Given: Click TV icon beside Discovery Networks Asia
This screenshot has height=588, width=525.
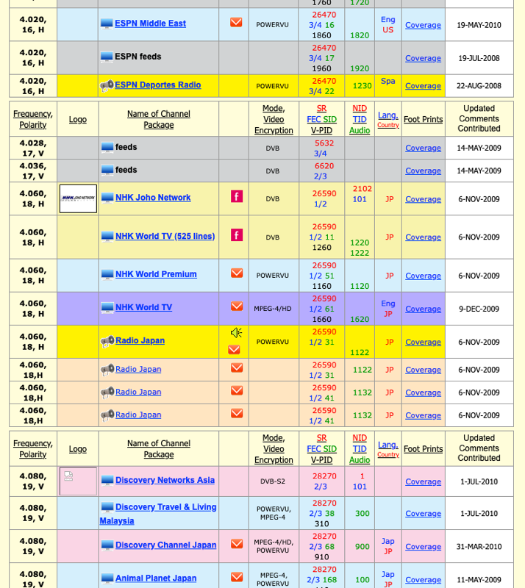Looking at the screenshot, I should (107, 481).
